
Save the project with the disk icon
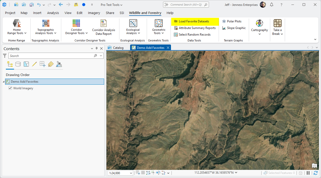click(x=31, y=5)
